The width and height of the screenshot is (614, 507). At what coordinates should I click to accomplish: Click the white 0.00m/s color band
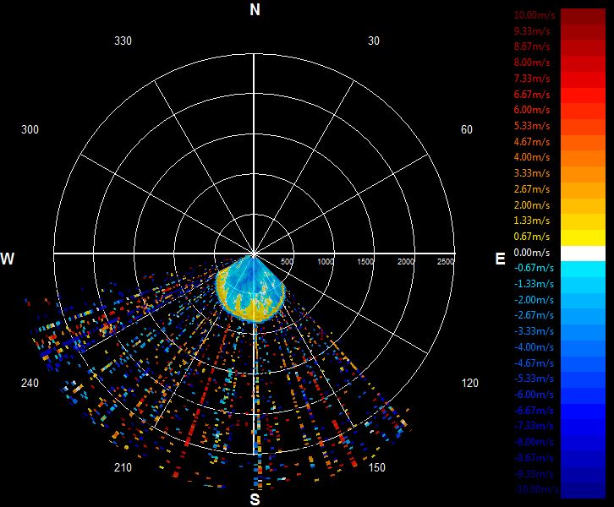(583, 253)
